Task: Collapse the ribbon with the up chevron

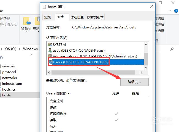Action: [x=170, y=11]
